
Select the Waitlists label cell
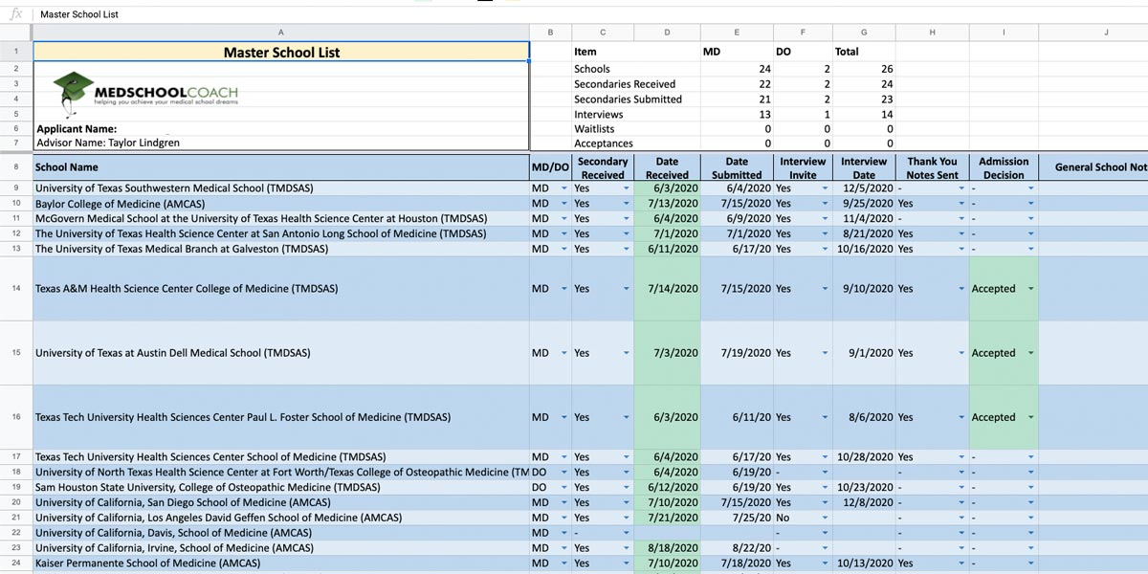(x=636, y=129)
